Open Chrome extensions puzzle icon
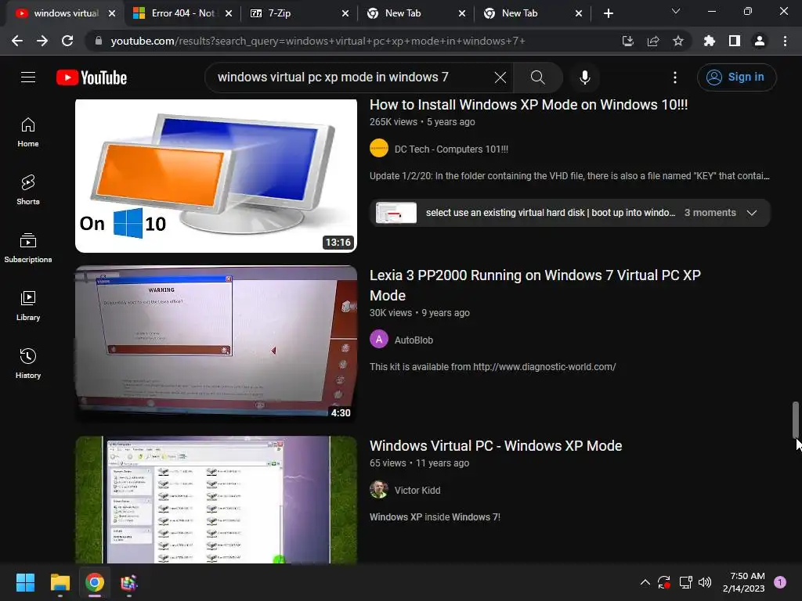The width and height of the screenshot is (802, 601). click(710, 41)
